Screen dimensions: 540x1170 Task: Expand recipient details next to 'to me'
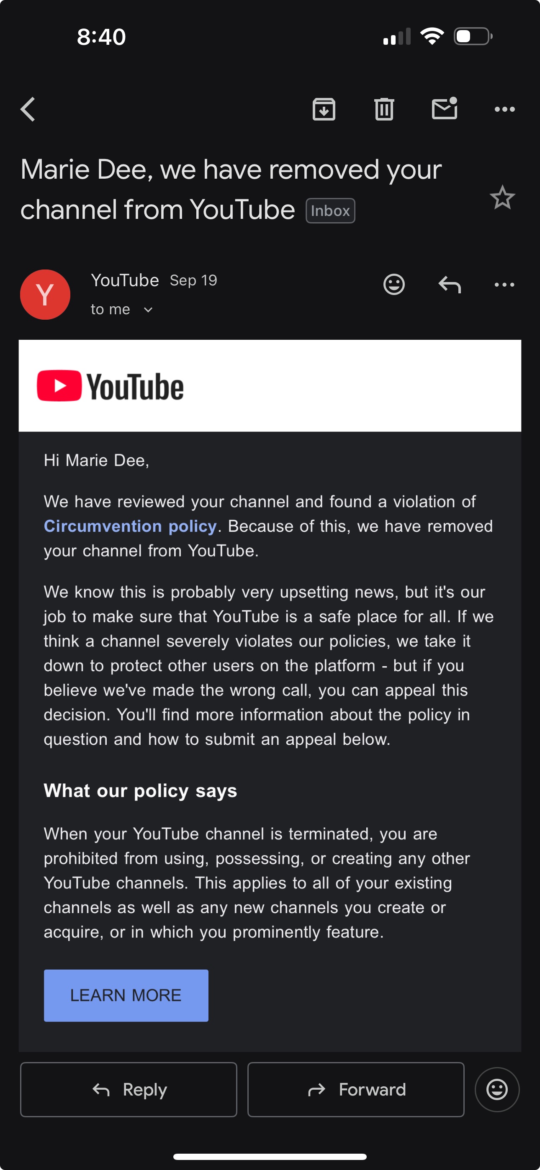tap(148, 310)
